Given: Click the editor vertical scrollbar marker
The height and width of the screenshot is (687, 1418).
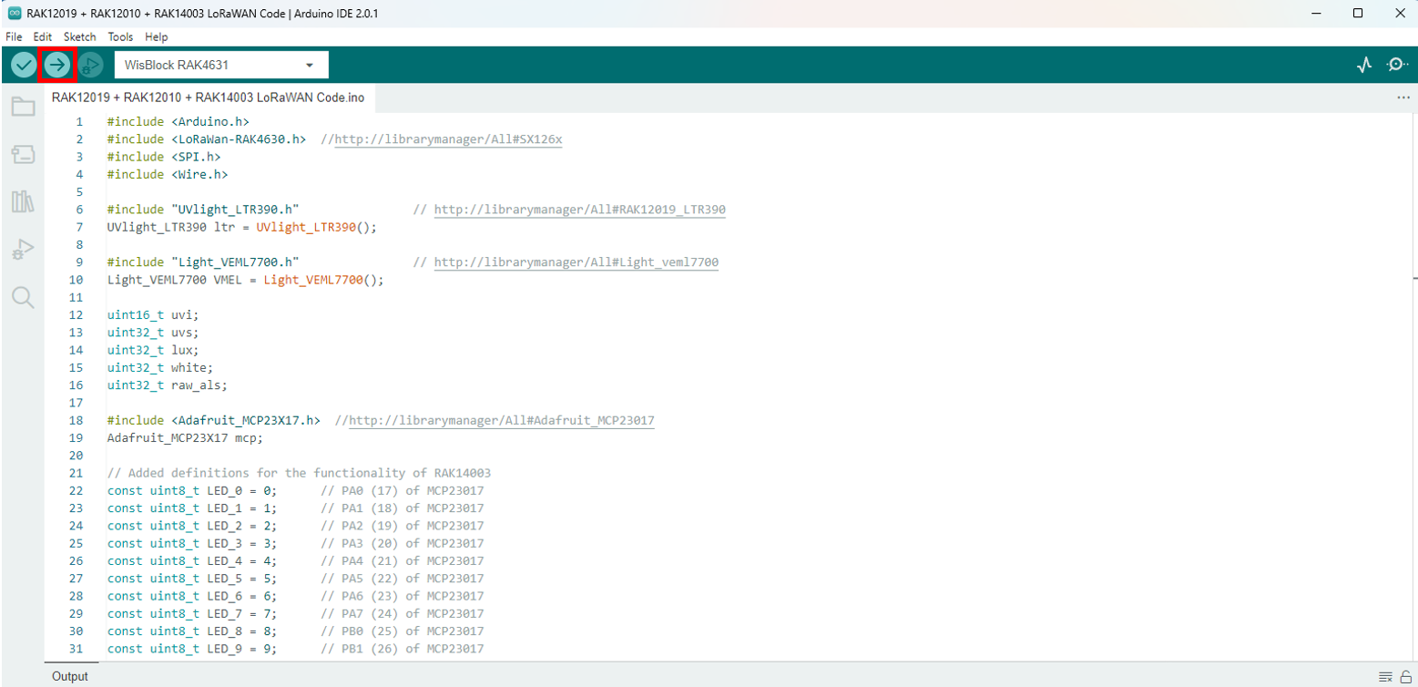Looking at the screenshot, I should click(x=1415, y=277).
